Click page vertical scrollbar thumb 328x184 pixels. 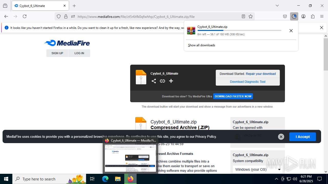[326, 54]
